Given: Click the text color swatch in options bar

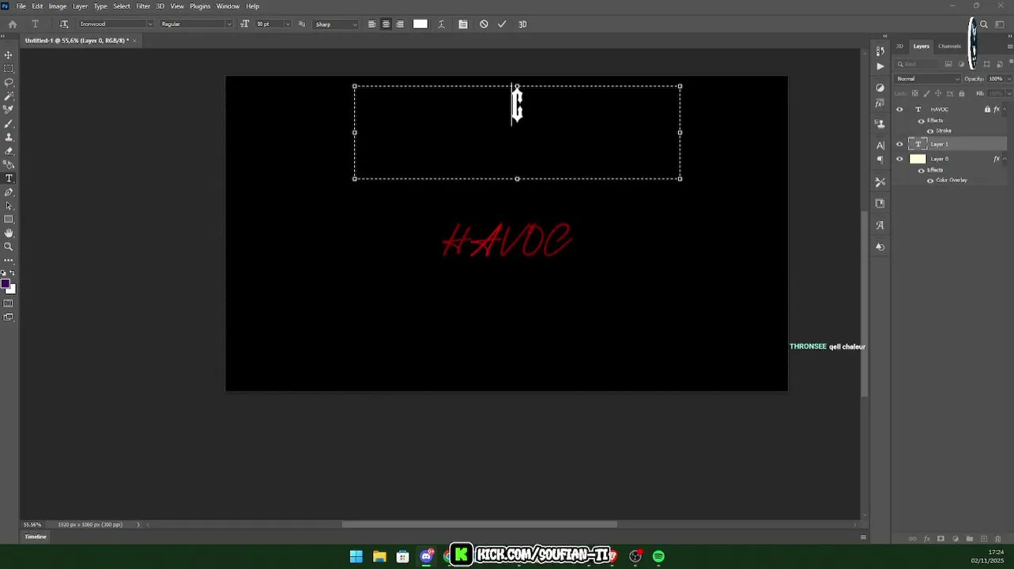Looking at the screenshot, I should (420, 24).
